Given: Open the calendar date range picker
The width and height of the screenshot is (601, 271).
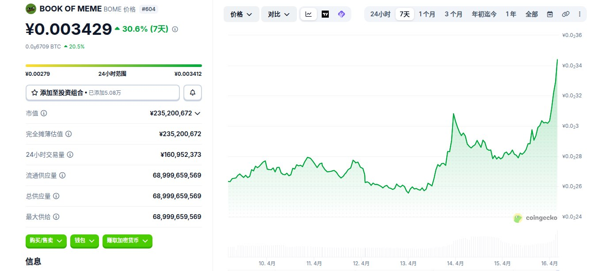Looking at the screenshot, I should click(x=550, y=14).
